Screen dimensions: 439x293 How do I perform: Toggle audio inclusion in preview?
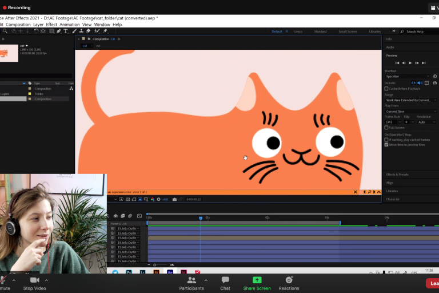tap(420, 83)
